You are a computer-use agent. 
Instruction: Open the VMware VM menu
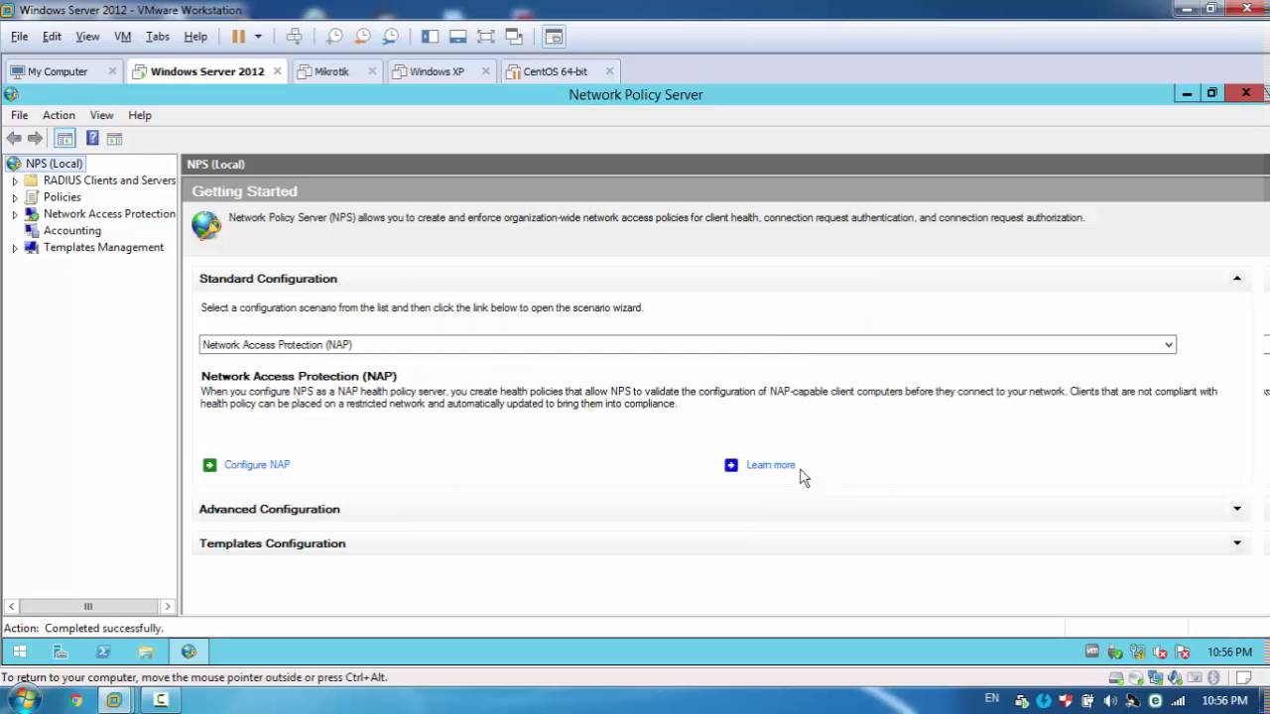tap(123, 37)
